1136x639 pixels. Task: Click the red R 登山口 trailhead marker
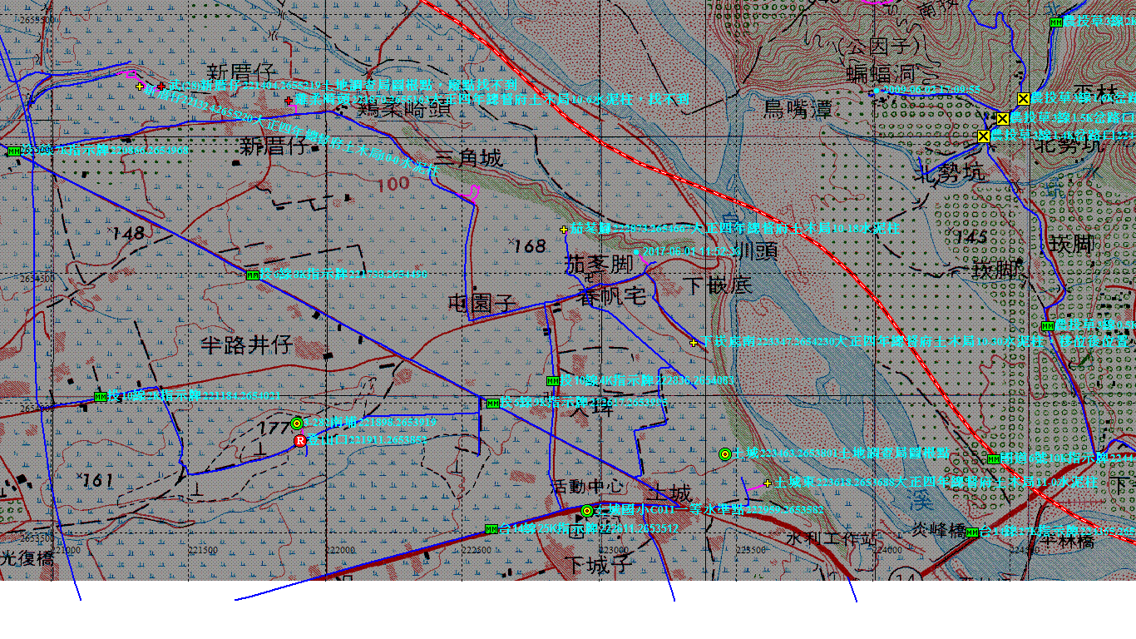299,440
